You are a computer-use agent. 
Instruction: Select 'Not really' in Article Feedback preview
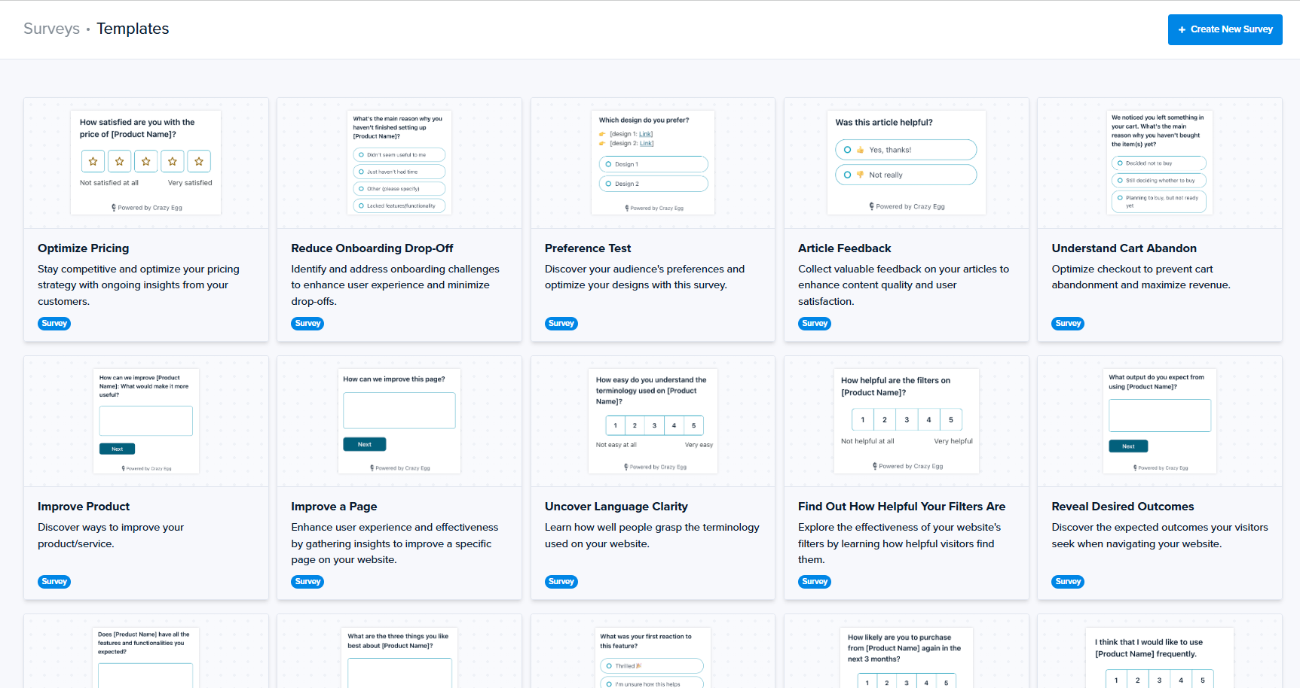point(906,175)
